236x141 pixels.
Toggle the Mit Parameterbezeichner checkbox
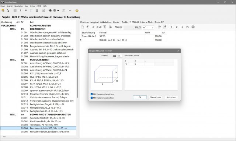click(x=92, y=94)
